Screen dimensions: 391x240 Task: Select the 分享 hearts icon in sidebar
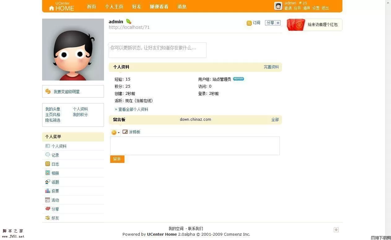coord(48,209)
